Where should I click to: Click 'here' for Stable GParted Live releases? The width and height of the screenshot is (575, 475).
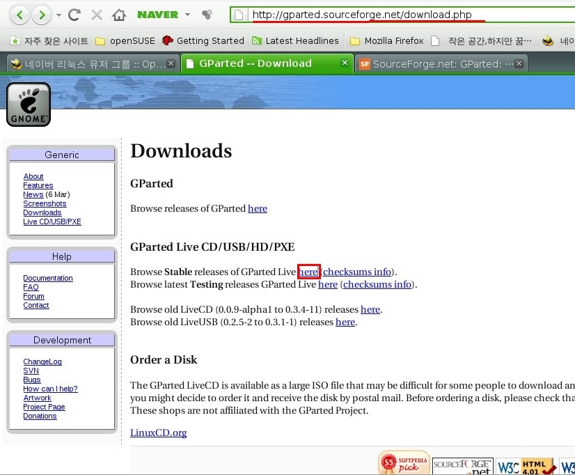pyautogui.click(x=308, y=272)
